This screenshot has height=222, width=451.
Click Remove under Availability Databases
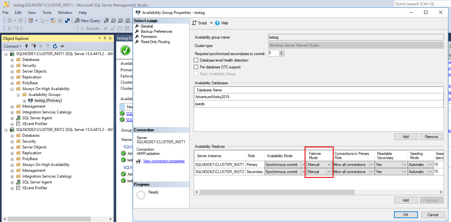(x=431, y=137)
